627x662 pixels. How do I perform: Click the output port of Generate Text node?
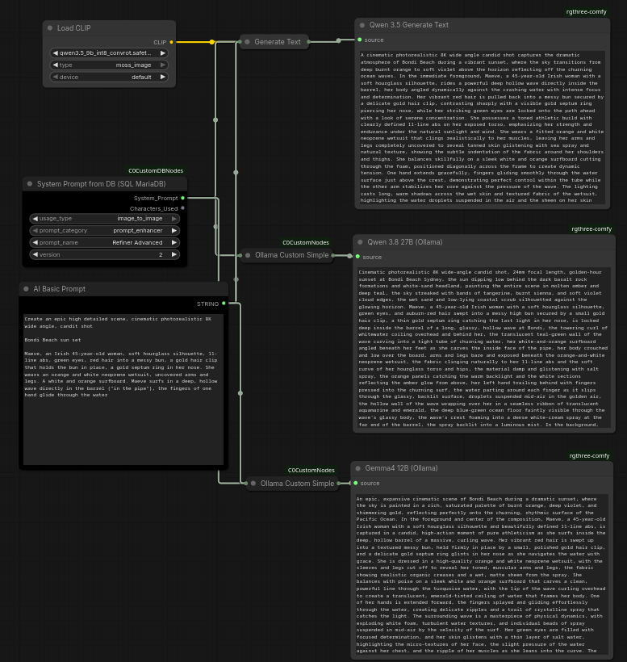[309, 42]
